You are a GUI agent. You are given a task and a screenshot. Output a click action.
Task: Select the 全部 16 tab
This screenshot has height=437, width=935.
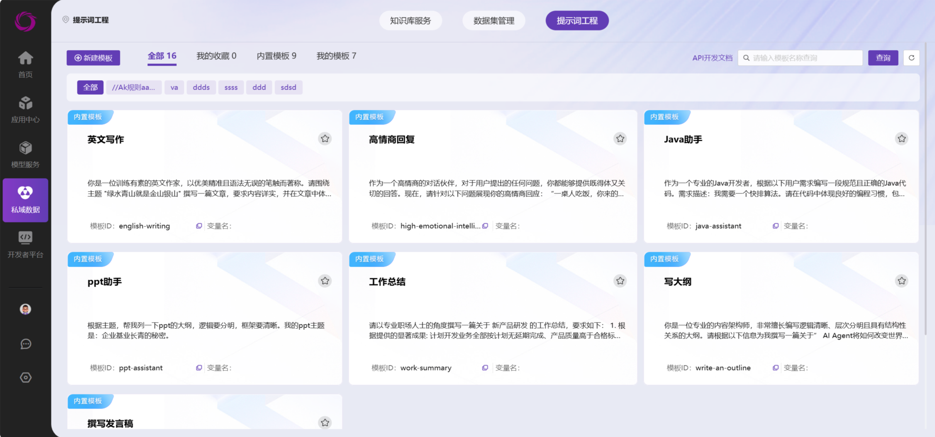point(162,56)
